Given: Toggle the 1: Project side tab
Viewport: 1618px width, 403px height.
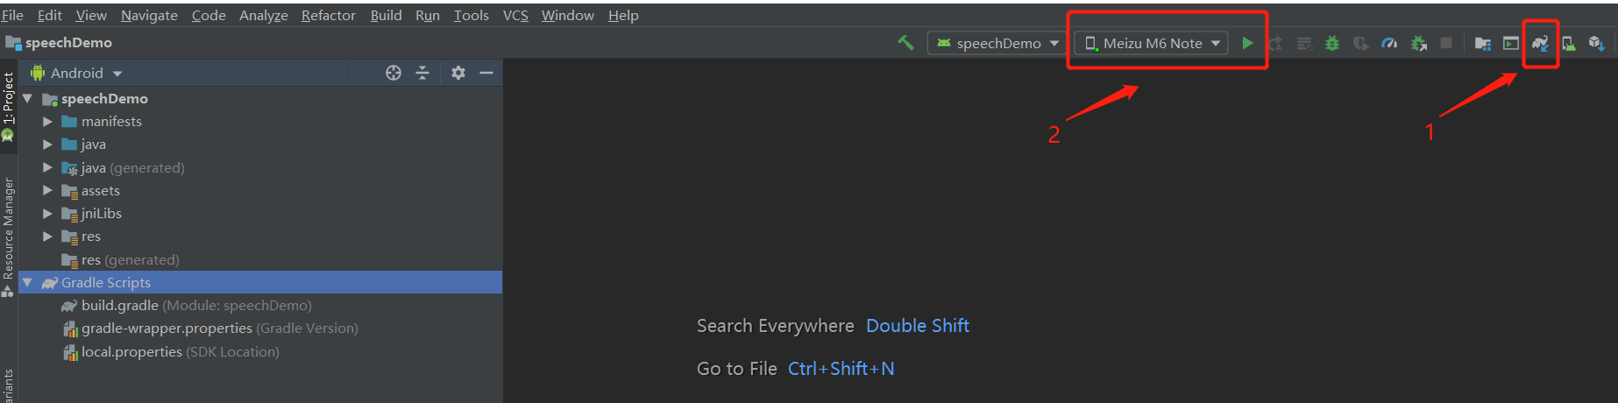Looking at the screenshot, I should (x=8, y=105).
